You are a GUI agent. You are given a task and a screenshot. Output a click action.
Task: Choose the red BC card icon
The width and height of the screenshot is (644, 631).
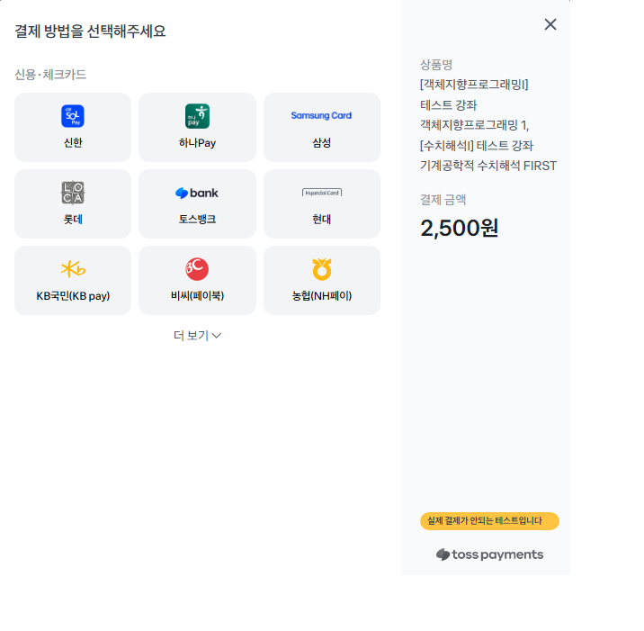point(197,269)
